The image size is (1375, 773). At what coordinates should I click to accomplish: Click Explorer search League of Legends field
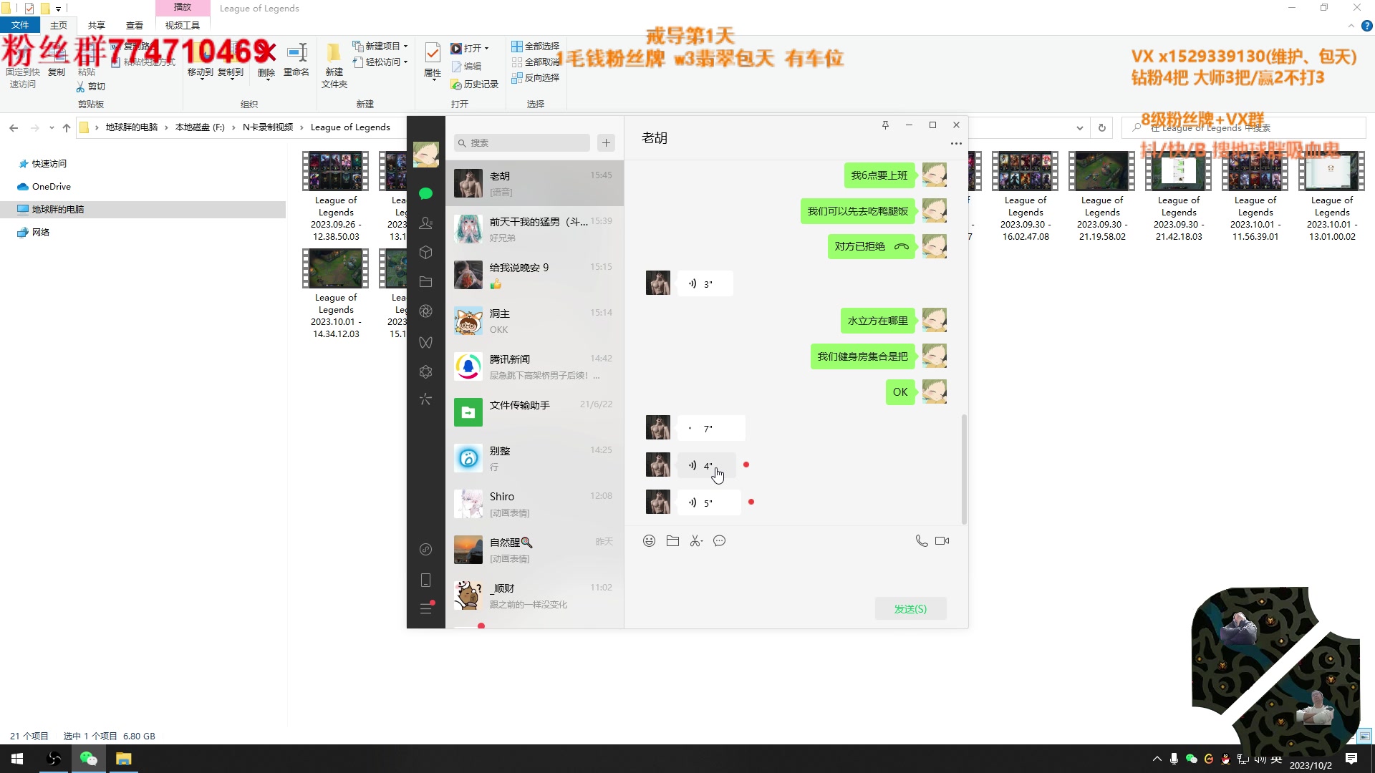1244,127
